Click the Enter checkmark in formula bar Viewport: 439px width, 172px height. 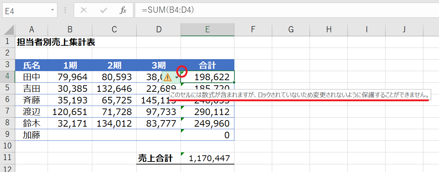[104, 11]
